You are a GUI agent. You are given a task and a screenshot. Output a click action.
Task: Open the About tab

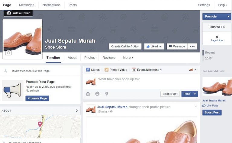tap(72, 58)
